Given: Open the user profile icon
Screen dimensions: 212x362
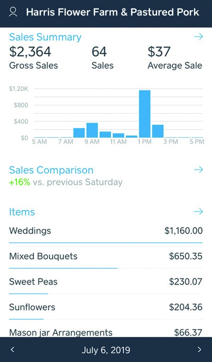Looking at the screenshot, I should tap(13, 12).
